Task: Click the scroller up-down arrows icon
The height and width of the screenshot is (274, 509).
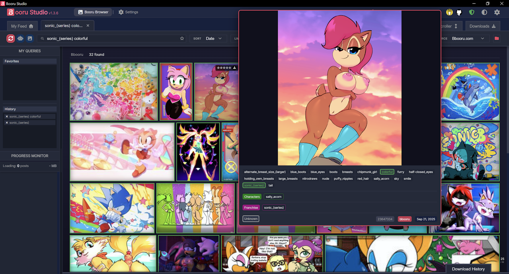Action: point(456,26)
